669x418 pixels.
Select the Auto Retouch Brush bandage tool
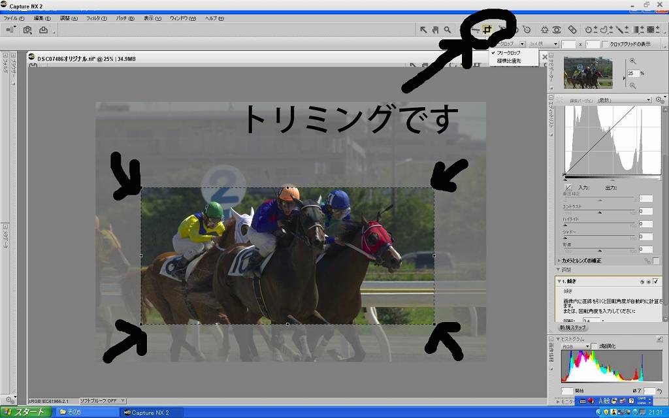572,29
